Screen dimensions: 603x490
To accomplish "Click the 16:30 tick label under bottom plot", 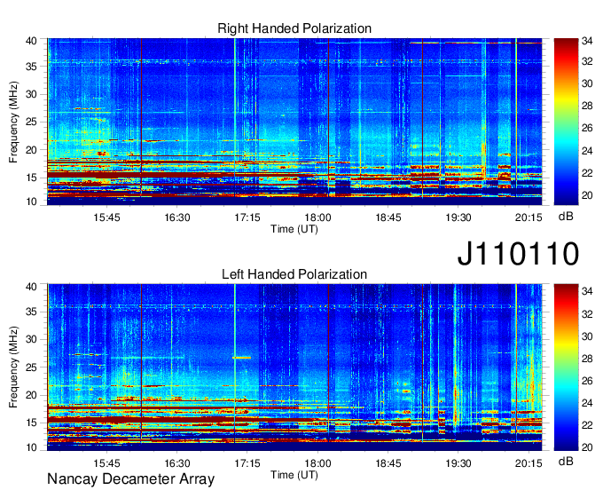I will (x=177, y=463).
